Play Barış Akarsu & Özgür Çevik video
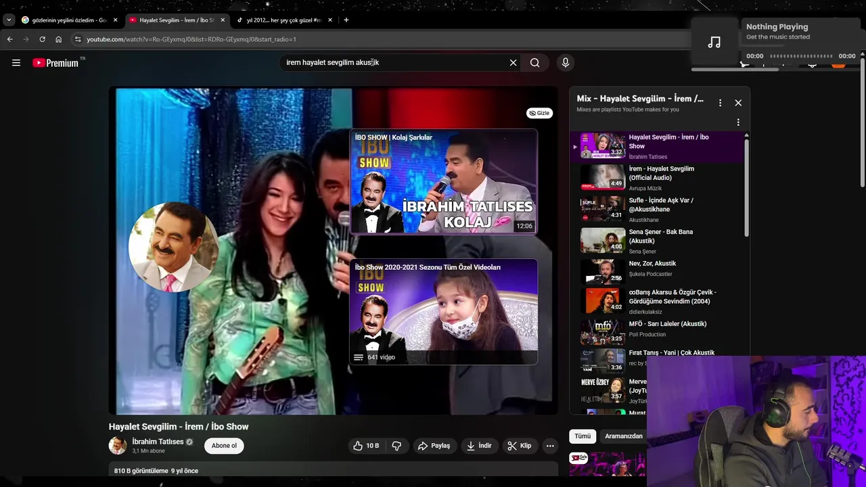This screenshot has width=866, height=487. coord(656,302)
